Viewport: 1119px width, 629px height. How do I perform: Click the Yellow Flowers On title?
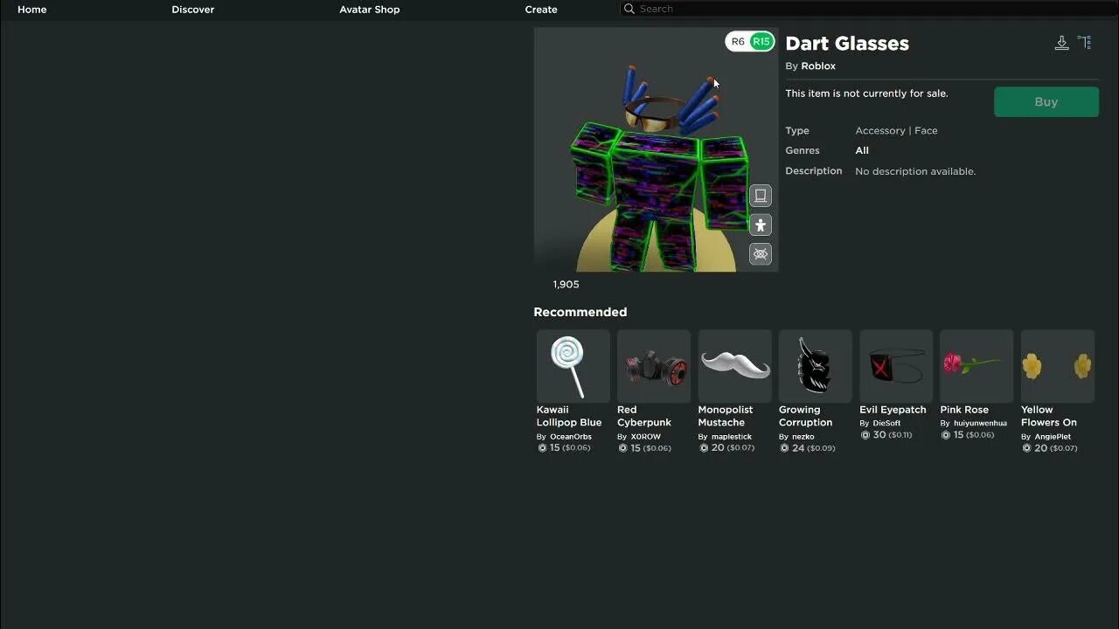(1049, 416)
